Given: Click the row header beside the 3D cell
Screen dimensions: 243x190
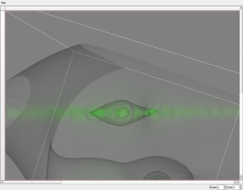Looking at the screenshot, I should [3, 95].
